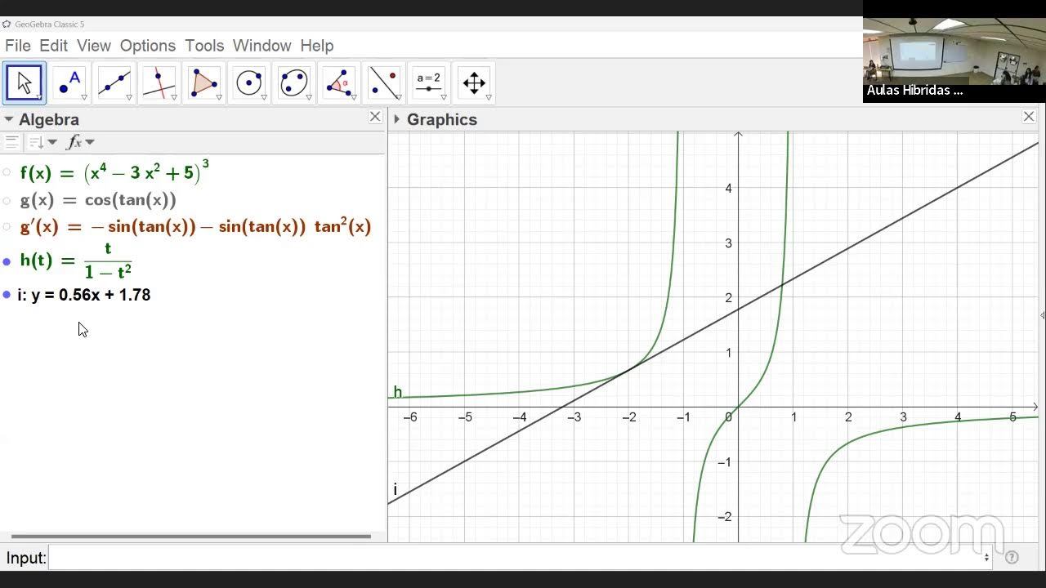Select the Circle with Center tool
This screenshot has height=588, width=1046.
coord(249,82)
